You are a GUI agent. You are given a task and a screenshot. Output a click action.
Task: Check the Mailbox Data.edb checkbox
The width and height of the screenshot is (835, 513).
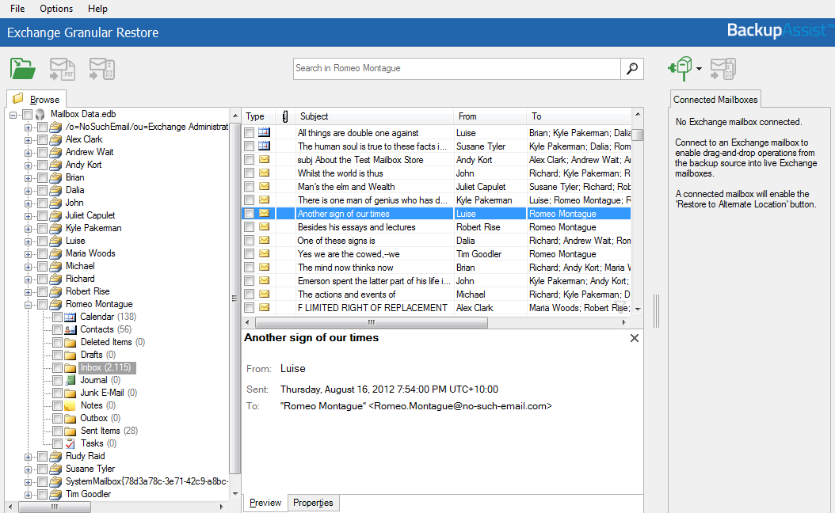point(27,115)
